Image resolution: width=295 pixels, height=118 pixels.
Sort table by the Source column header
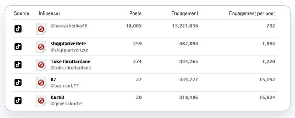coord(21,13)
